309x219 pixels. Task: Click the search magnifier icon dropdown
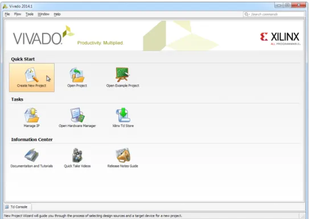247,14
